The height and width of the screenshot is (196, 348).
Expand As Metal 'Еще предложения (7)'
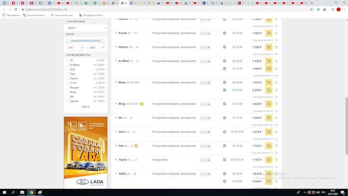point(265,76)
